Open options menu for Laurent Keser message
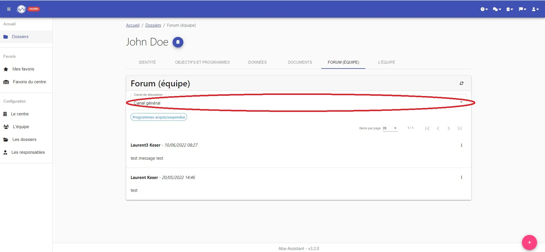Viewport: 545px width, 252px height. click(x=461, y=177)
